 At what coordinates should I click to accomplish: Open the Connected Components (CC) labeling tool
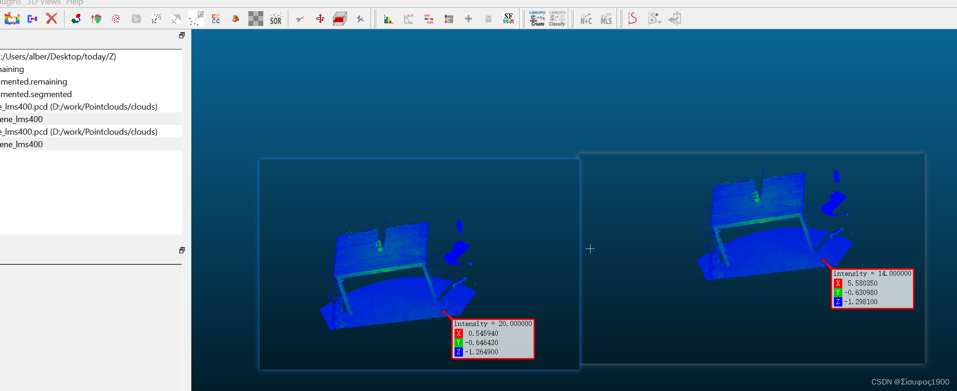(216, 19)
